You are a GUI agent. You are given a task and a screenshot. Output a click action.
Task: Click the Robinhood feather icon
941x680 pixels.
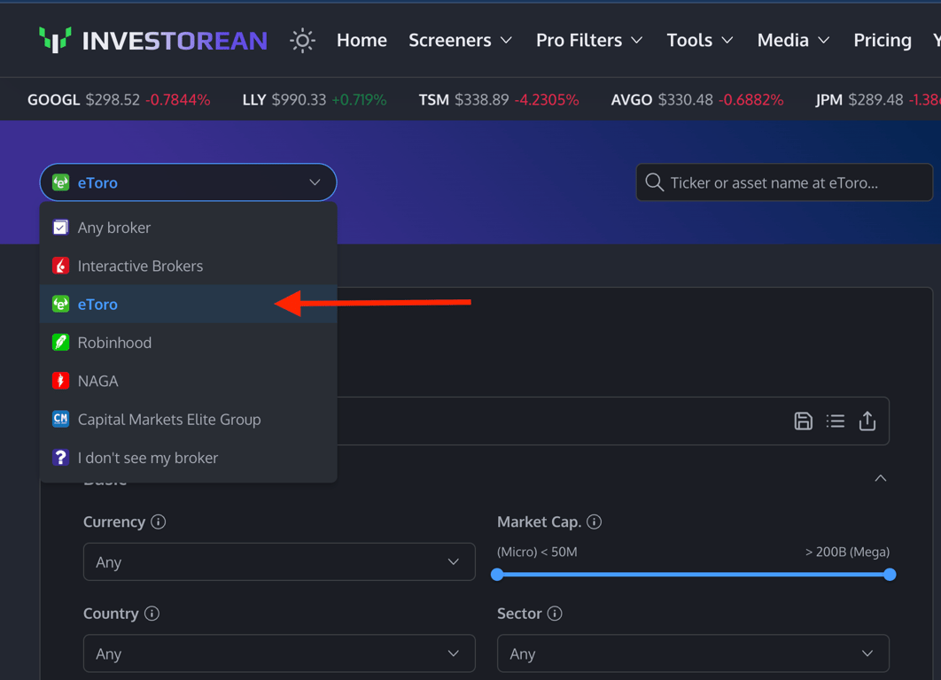[60, 343]
